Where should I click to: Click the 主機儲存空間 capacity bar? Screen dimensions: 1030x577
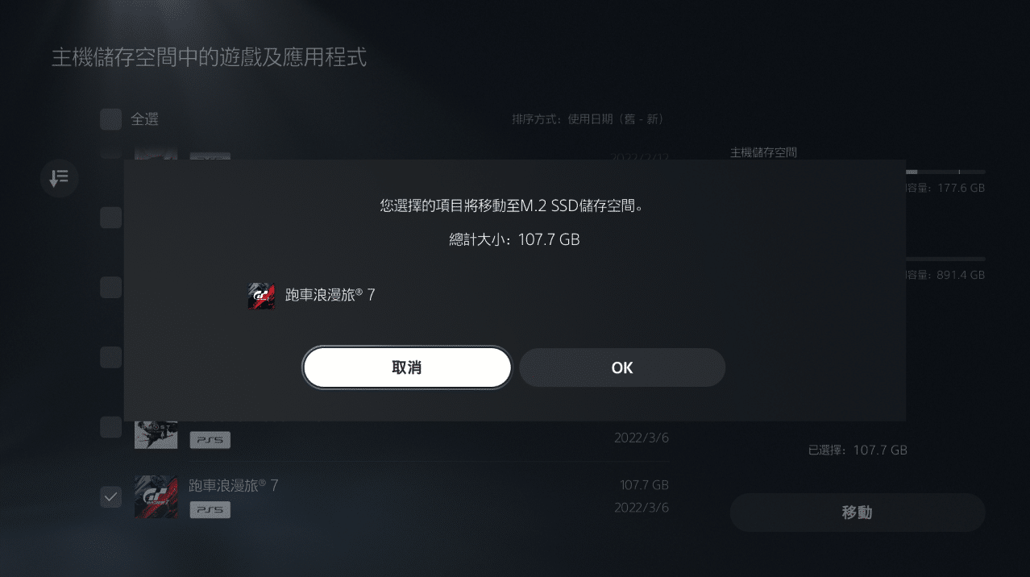pos(945,172)
